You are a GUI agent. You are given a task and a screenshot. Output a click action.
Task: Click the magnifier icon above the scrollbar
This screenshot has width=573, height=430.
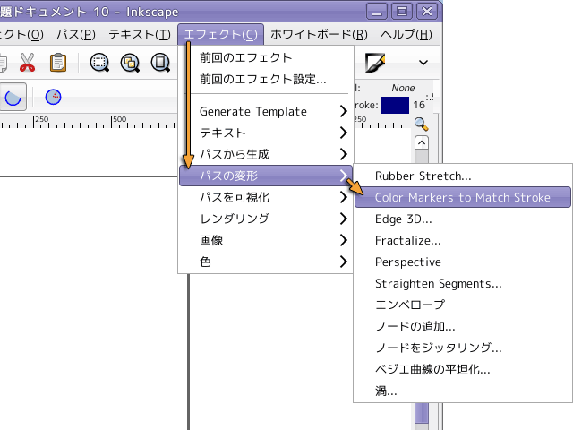(x=421, y=125)
